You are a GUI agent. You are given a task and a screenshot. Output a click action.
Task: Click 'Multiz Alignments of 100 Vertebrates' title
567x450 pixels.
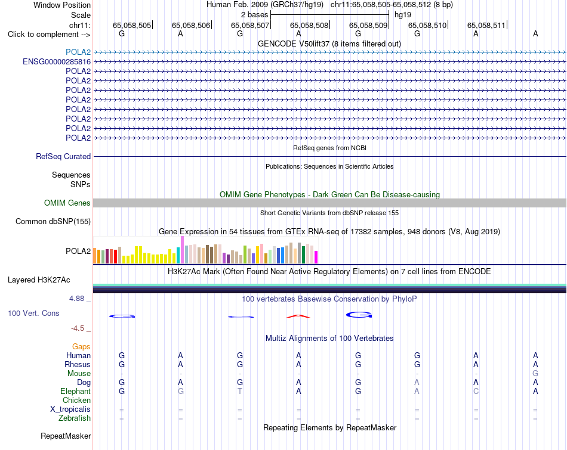[x=329, y=339]
